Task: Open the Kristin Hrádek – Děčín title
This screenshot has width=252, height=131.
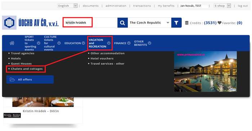Action: click(x=41, y=111)
